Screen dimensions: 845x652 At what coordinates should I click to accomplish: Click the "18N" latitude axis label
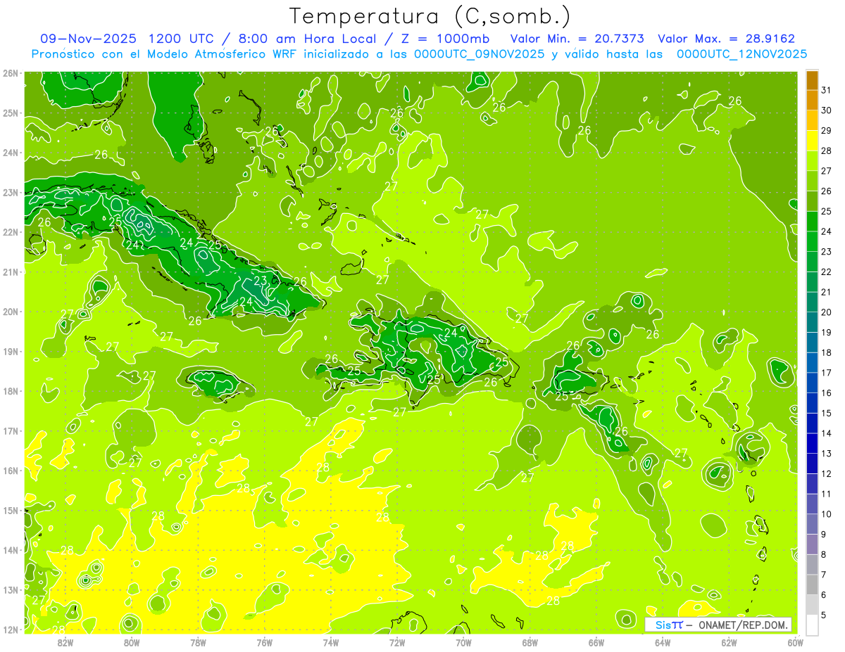(x=11, y=391)
